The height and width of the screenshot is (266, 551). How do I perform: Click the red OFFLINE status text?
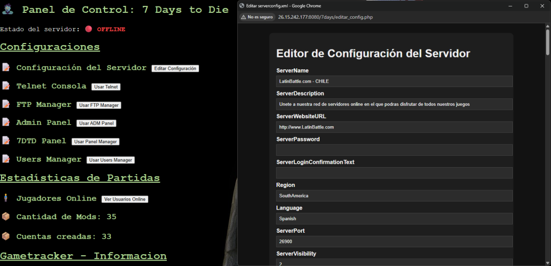pos(111,30)
